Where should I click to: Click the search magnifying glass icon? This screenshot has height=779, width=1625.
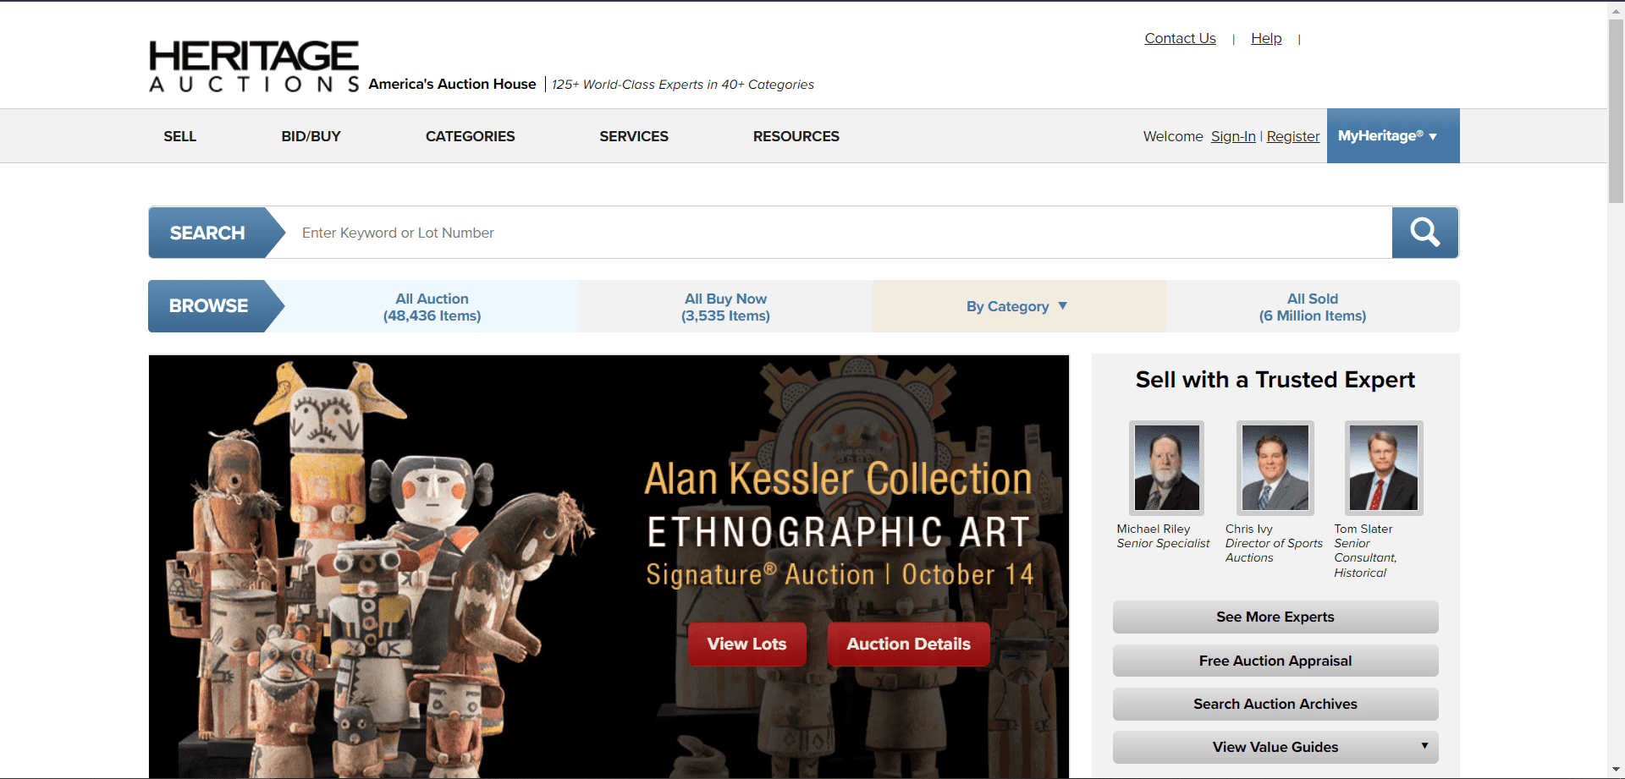tap(1424, 232)
